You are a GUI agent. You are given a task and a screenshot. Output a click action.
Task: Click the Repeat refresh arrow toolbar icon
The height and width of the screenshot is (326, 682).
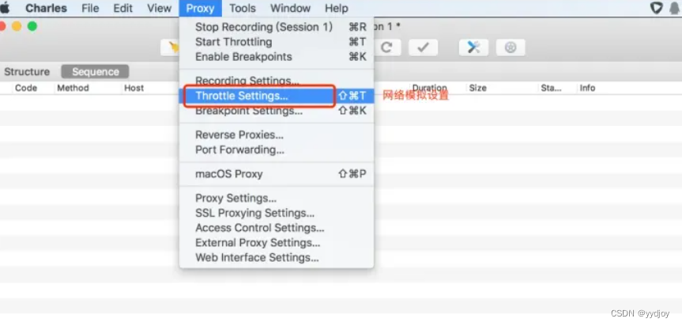coord(387,47)
